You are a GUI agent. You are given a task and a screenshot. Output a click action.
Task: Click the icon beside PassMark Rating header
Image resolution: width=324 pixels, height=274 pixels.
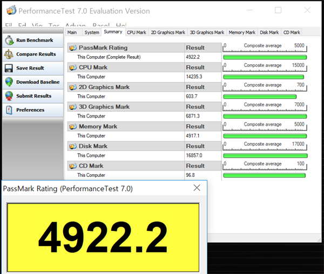pos(73,48)
